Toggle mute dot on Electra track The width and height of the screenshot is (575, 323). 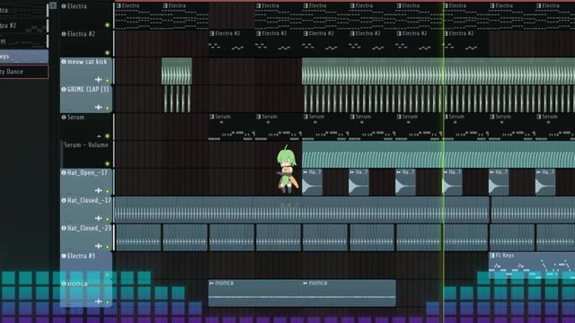[x=108, y=25]
